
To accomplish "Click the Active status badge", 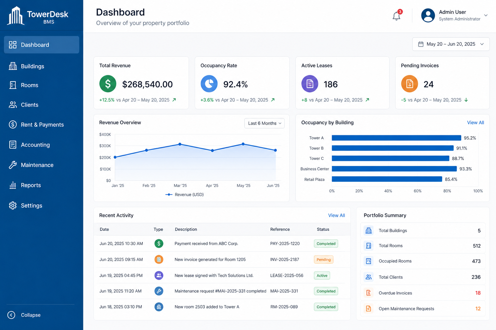I will [322, 276].
